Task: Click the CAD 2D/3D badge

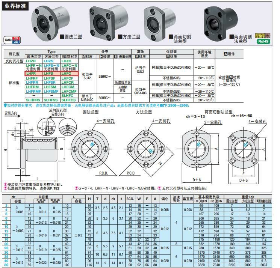Action: (x=12, y=40)
